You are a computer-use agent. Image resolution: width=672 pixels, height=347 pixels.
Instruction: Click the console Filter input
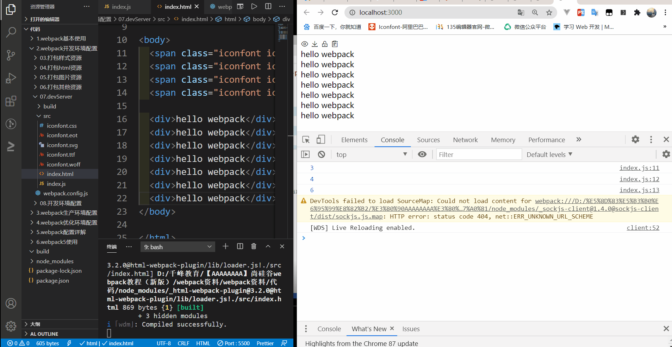click(x=479, y=154)
